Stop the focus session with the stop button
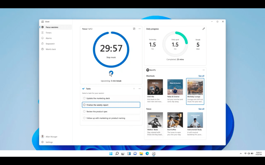Image resolution: width=265 pixels, height=165 pixels. tap(111, 73)
